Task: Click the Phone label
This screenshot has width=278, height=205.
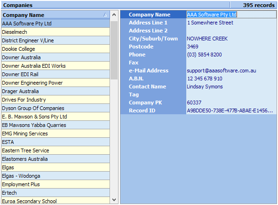Action: [137, 55]
